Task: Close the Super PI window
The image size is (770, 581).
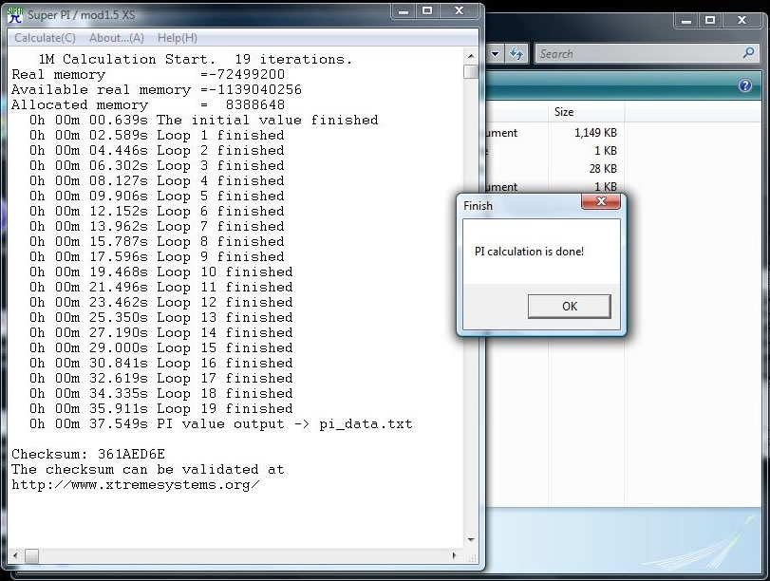Action: click(459, 10)
